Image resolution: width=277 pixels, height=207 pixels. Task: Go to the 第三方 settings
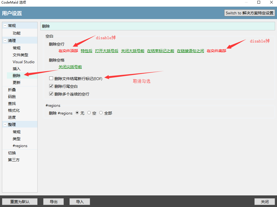coord(14,160)
